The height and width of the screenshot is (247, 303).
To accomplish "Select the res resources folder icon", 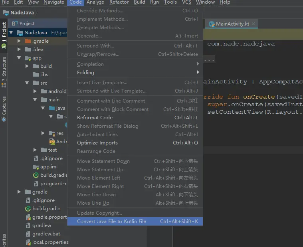I will pos(52,133).
